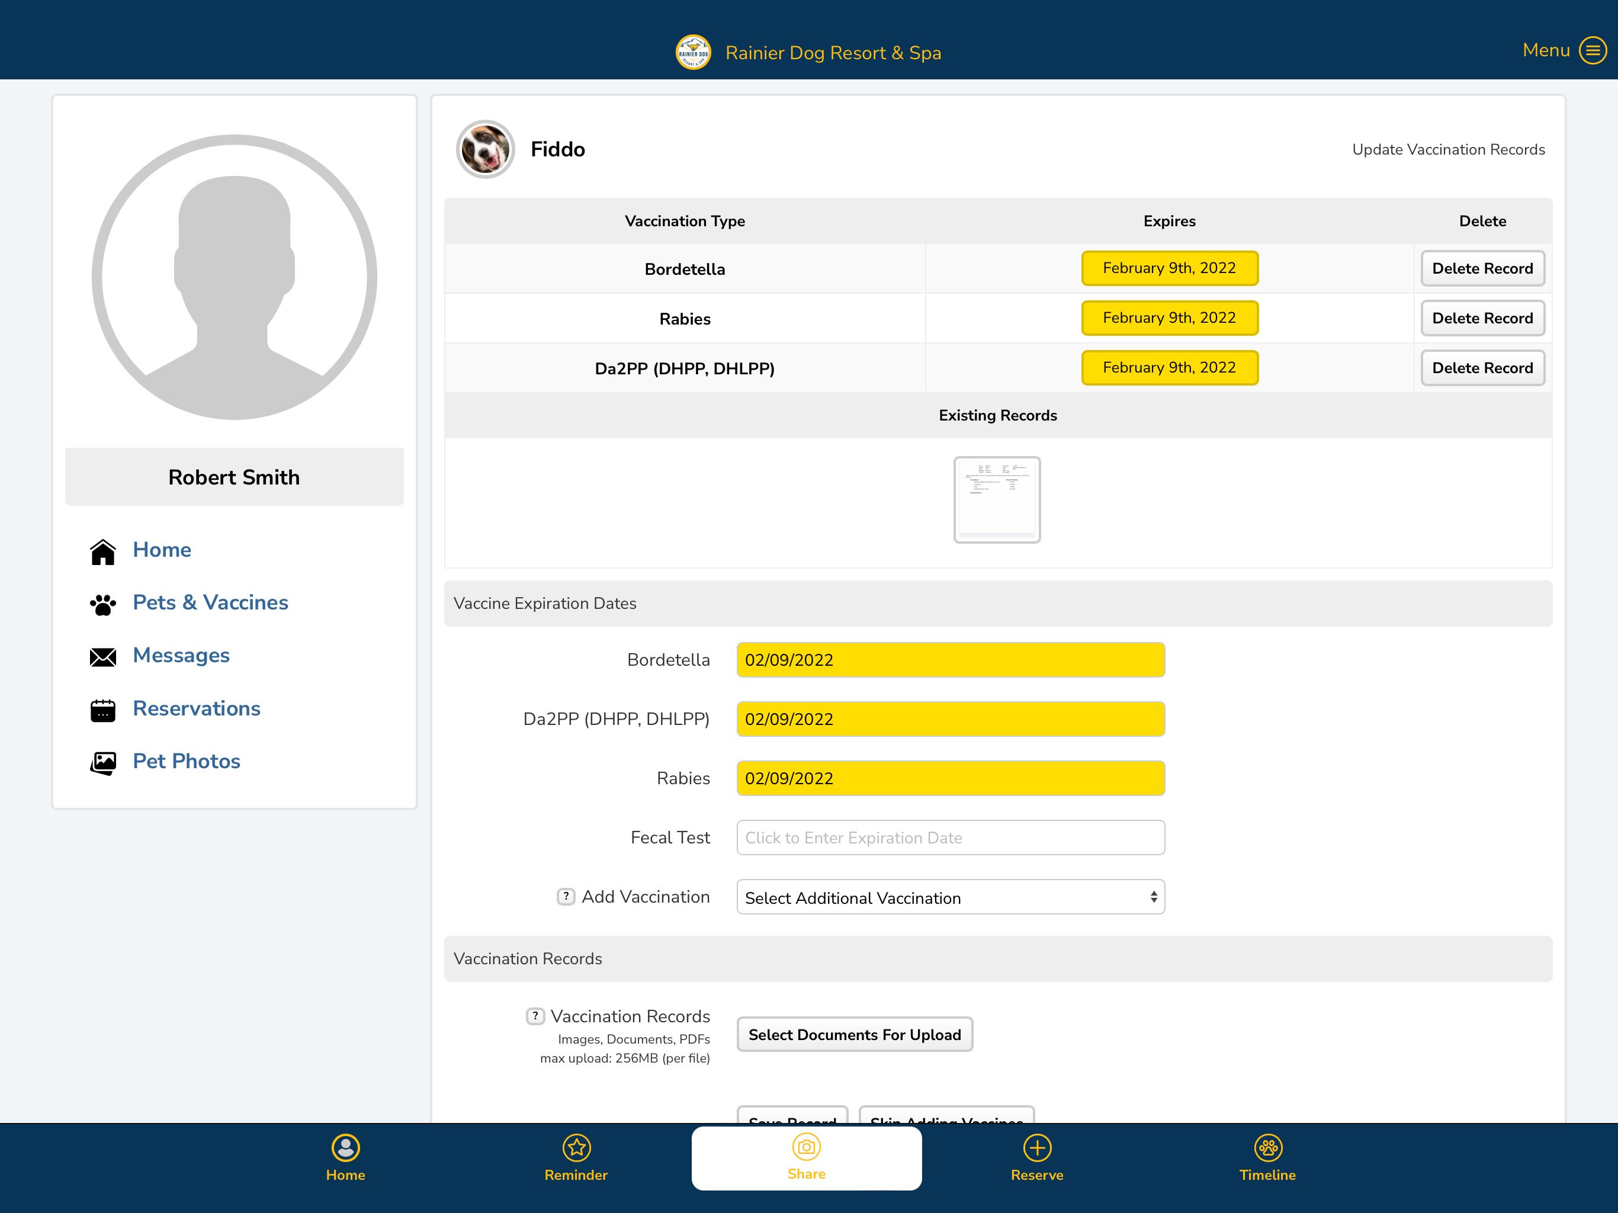Click the Vaccination Records section header
The height and width of the screenshot is (1213, 1618).
[998, 958]
